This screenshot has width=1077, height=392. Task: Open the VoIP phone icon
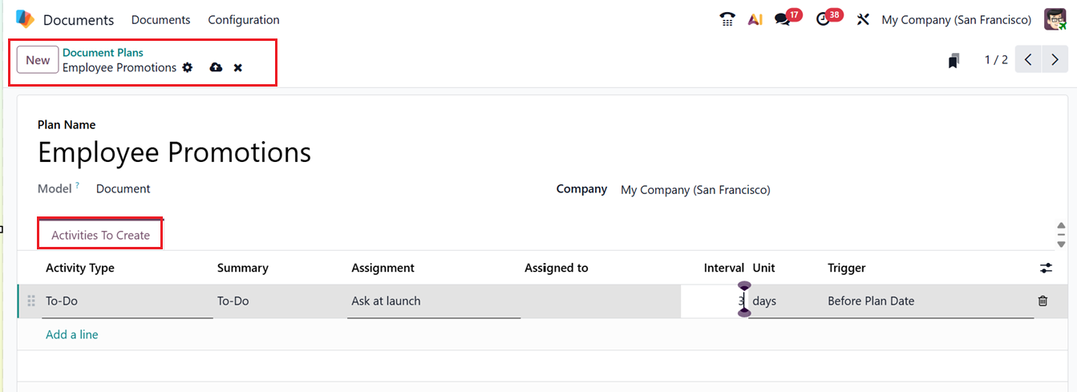tap(727, 19)
